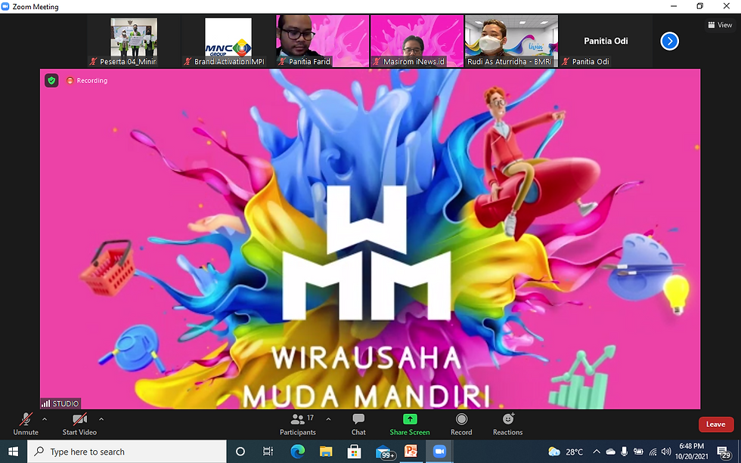Switch to PowerPoint on the taskbar

[411, 452]
